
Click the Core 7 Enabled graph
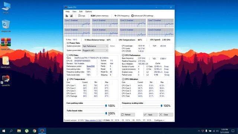160,23
